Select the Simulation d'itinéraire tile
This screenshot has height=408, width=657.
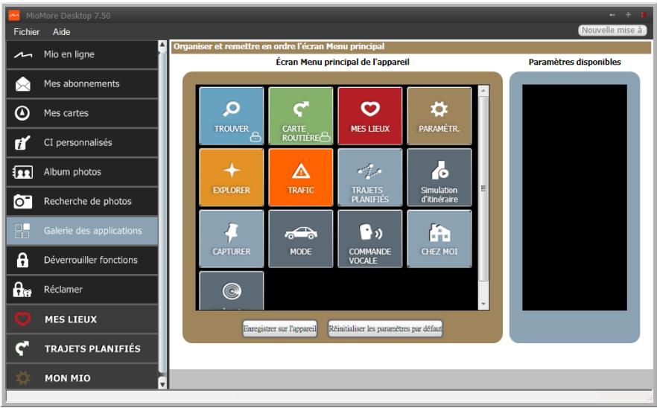tap(439, 176)
